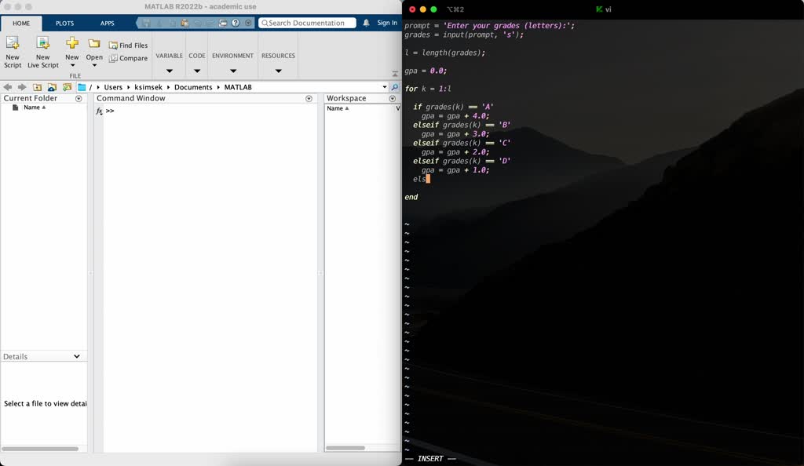Select ksimsek in the path breadcrumb
This screenshot has height=466, width=804.
[148, 87]
